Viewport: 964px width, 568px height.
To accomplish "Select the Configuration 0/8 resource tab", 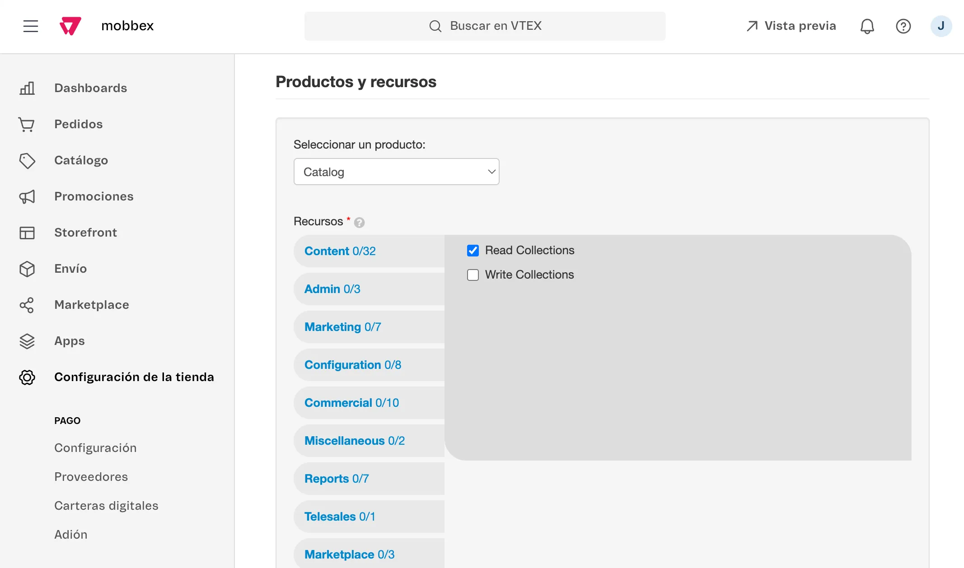I will [x=369, y=365].
